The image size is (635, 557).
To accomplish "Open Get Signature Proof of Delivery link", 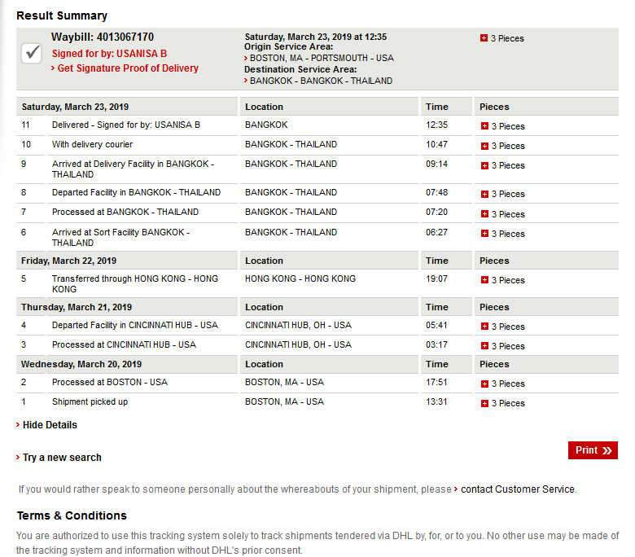I will [x=128, y=68].
